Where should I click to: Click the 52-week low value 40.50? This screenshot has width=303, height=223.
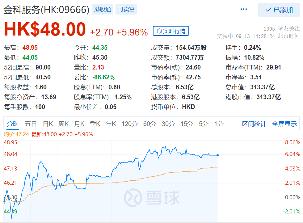tap(43, 77)
